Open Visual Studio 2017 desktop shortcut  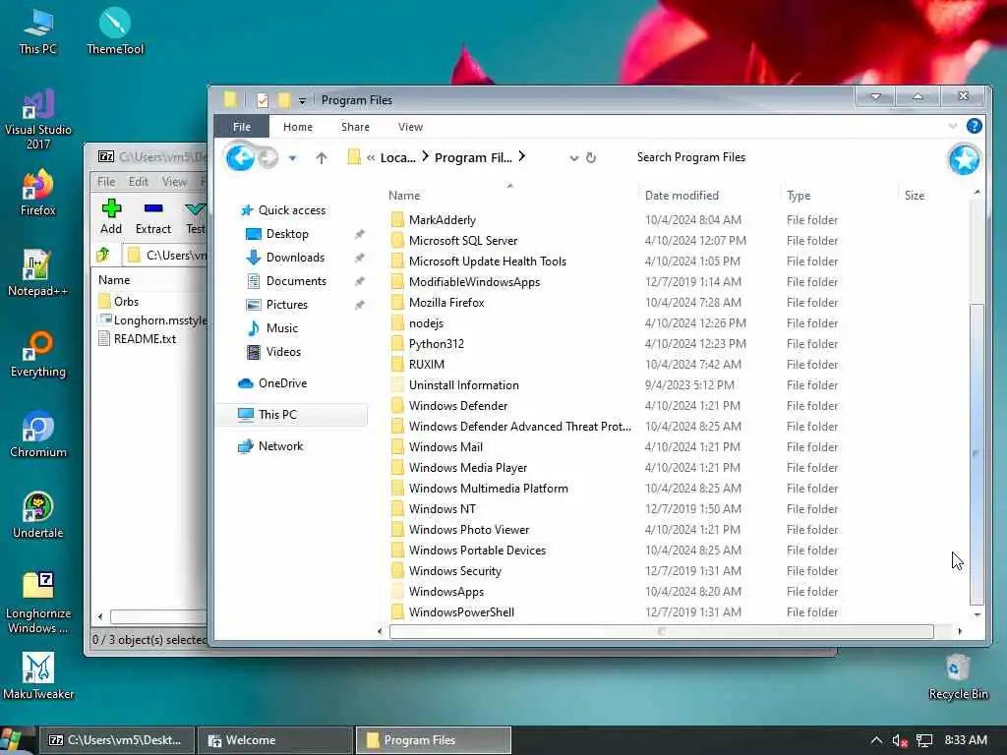tap(38, 119)
